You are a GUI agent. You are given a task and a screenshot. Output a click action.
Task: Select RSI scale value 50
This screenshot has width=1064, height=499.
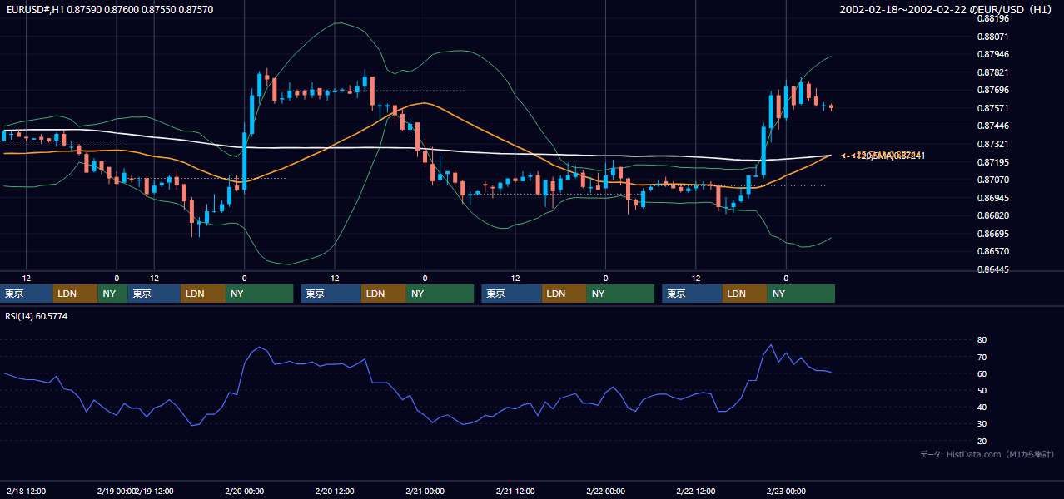click(x=982, y=390)
